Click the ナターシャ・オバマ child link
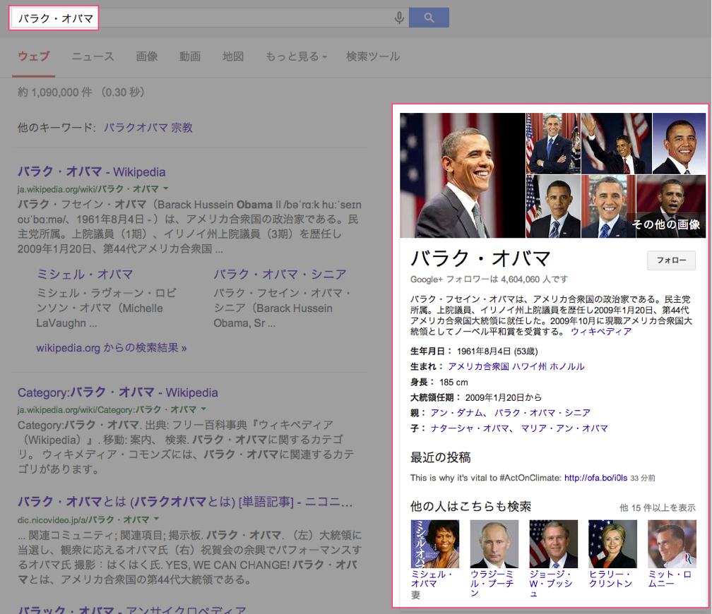Screen dimensions: 712x614 [470, 428]
